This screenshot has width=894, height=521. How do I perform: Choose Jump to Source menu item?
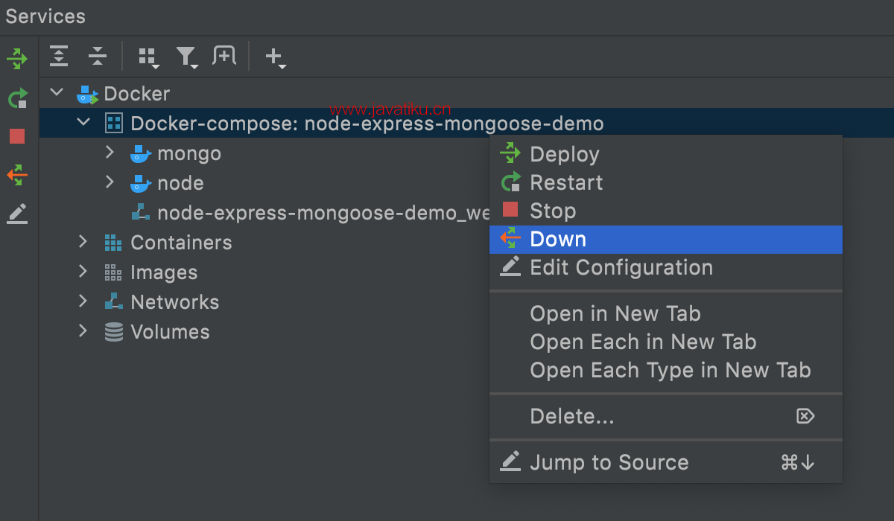(x=665, y=462)
